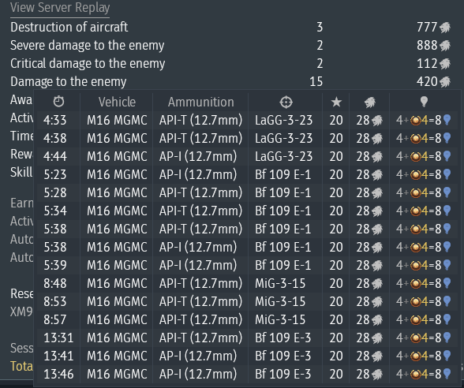This screenshot has height=388, width=464.
Task: Click the 4:44 LaGG-3-23 AP-I entry
Action: 248,156
